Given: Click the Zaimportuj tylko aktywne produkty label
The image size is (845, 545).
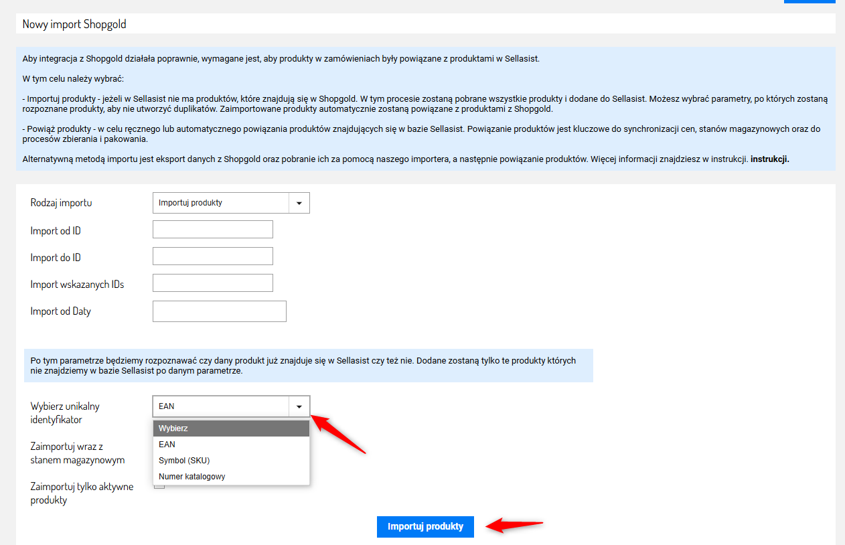Looking at the screenshot, I should coord(82,493).
